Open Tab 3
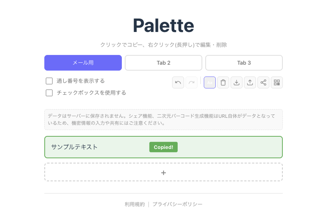323x224 pixels. pos(244,63)
